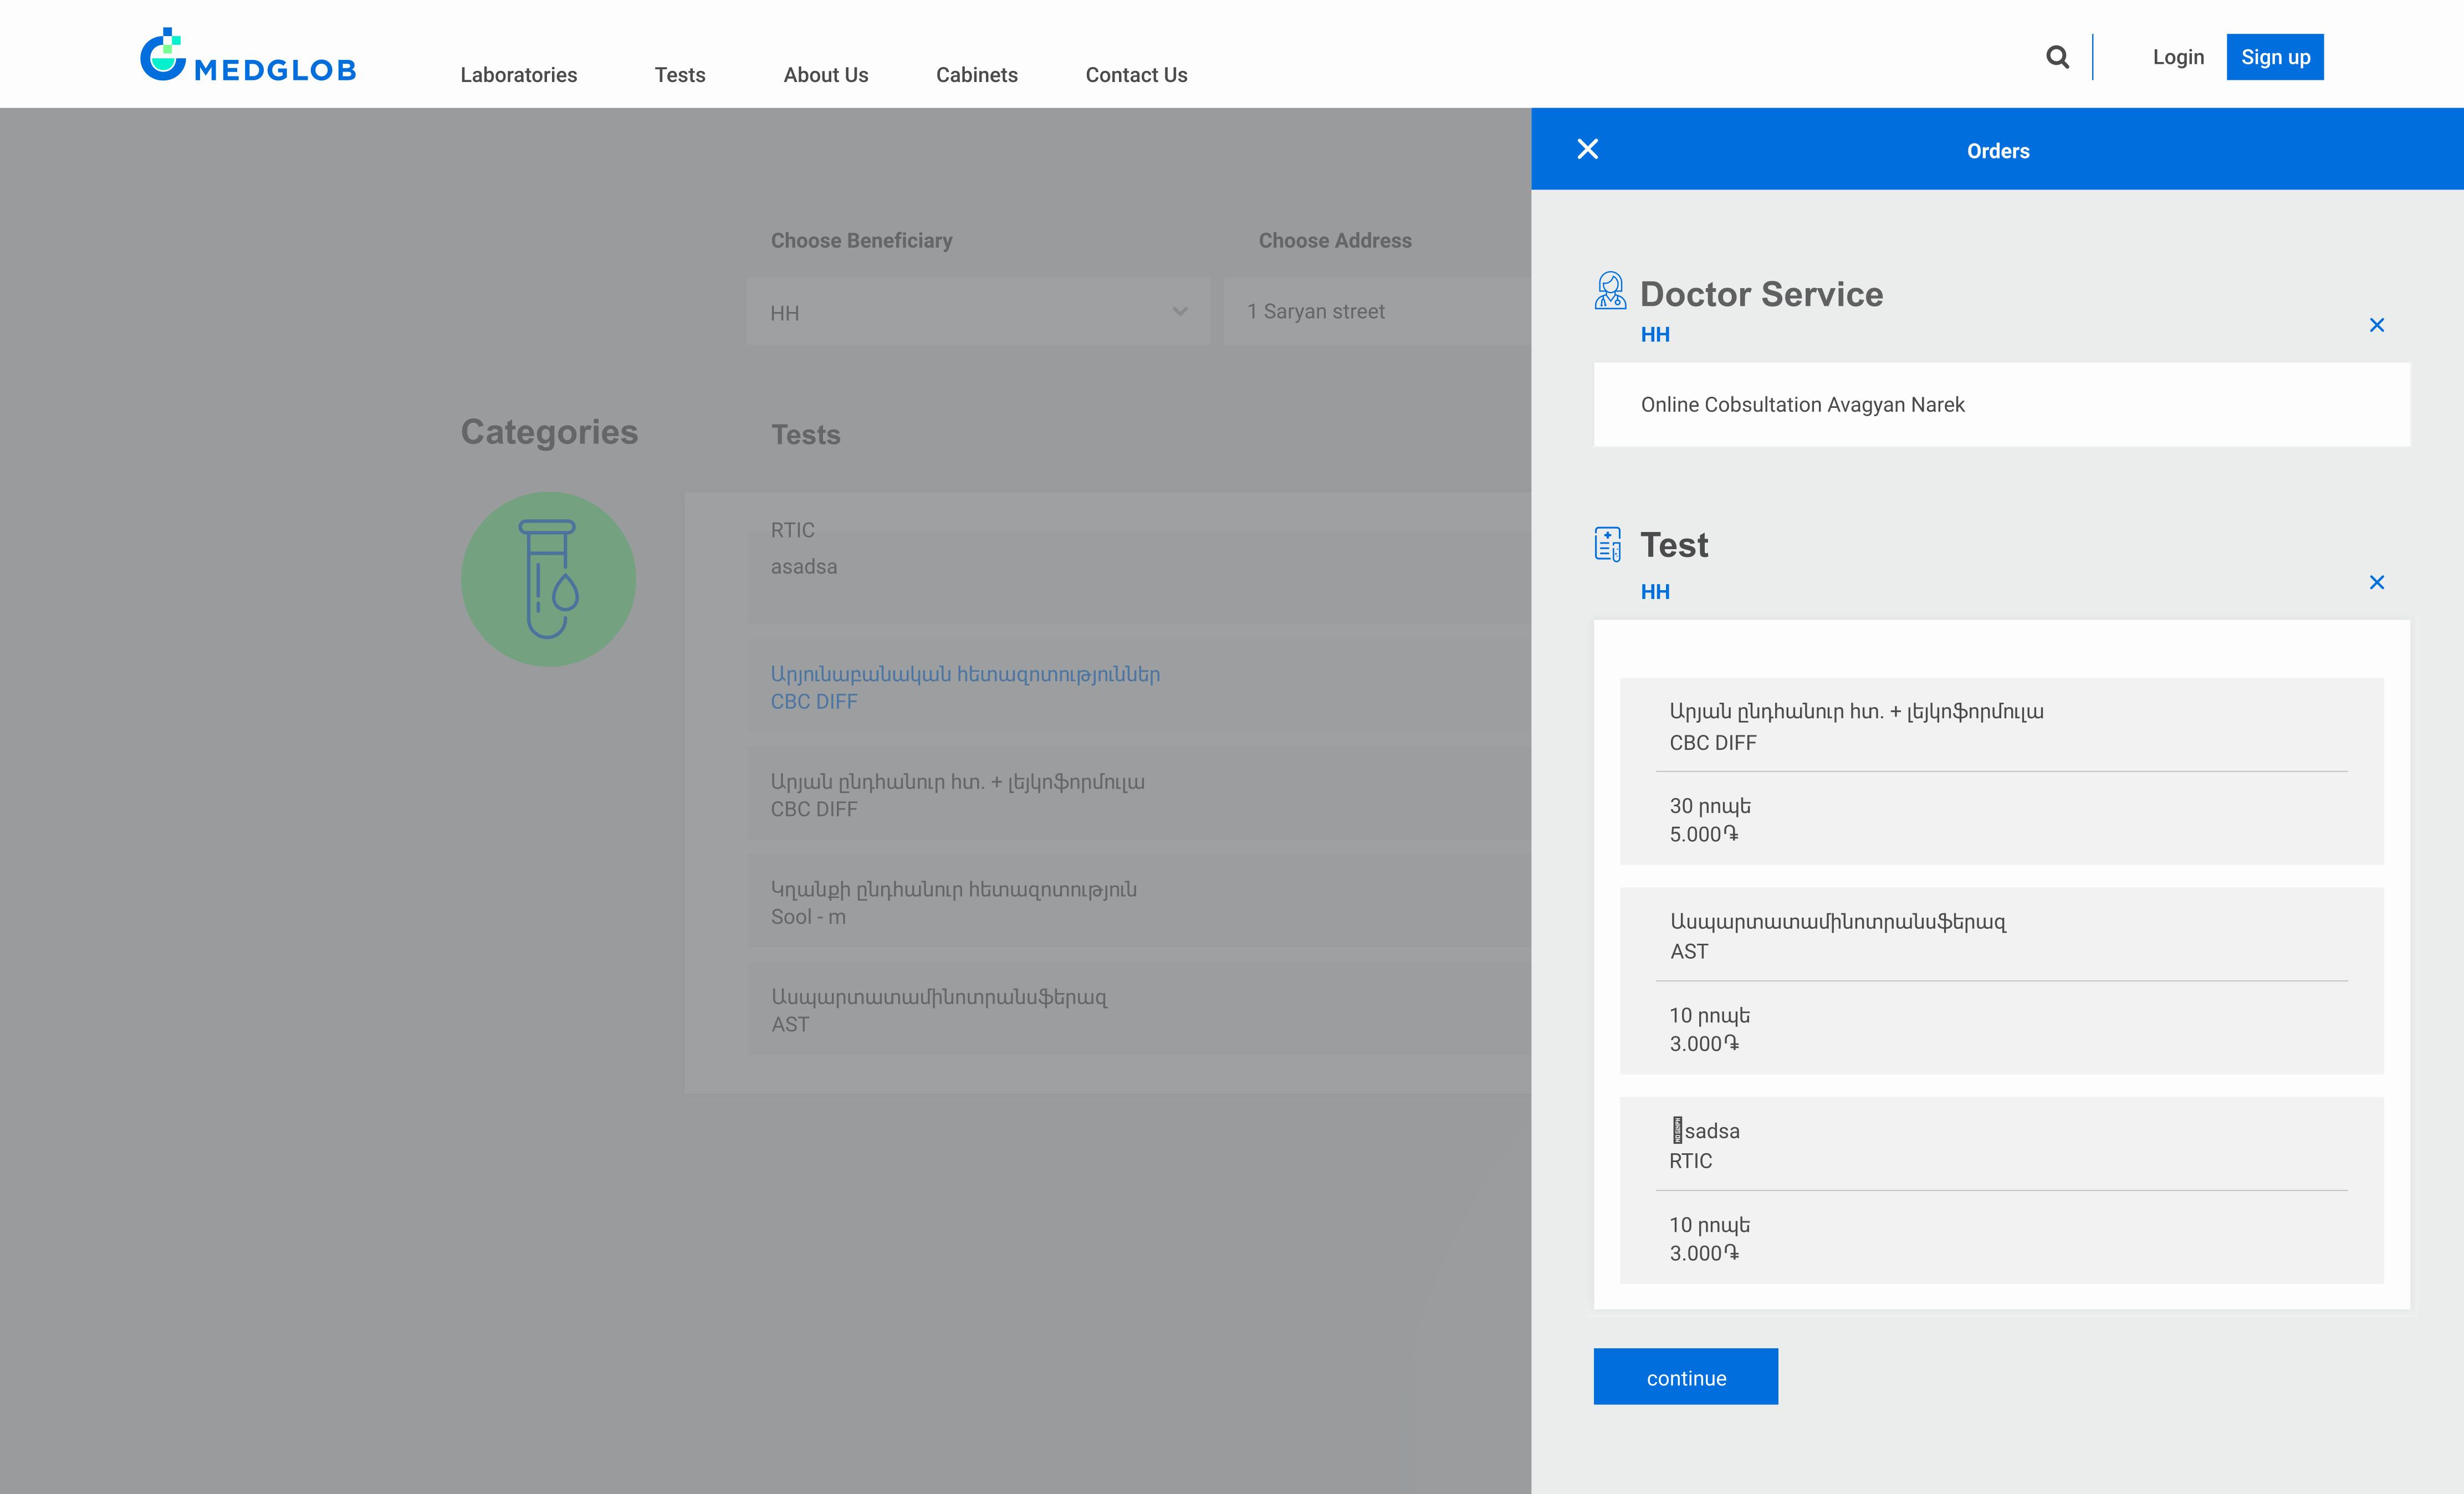Remove the Test order group
2464x1494 pixels.
coord(2376,582)
